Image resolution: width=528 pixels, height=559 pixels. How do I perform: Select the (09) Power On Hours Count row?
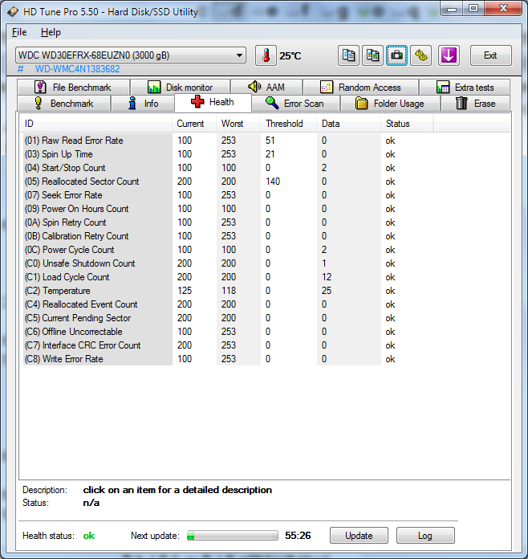pyautogui.click(x=228, y=209)
